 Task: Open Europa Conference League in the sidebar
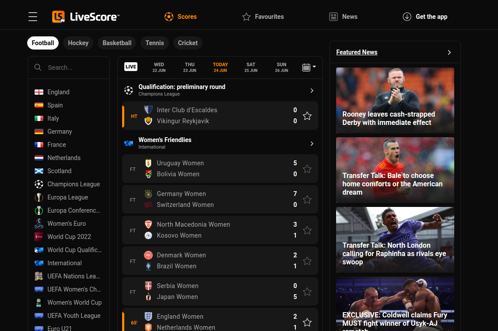[x=74, y=210]
